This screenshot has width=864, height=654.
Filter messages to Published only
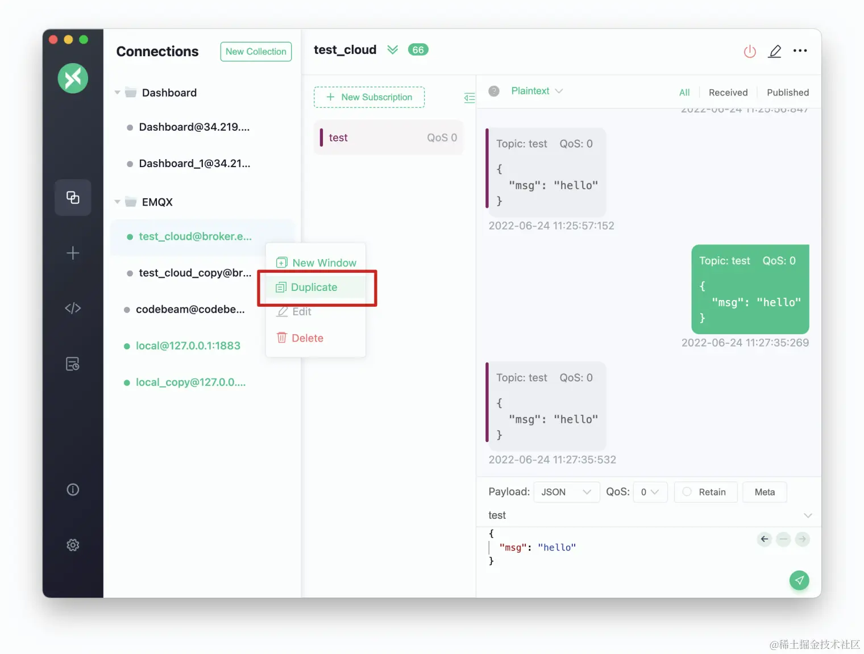[788, 92]
